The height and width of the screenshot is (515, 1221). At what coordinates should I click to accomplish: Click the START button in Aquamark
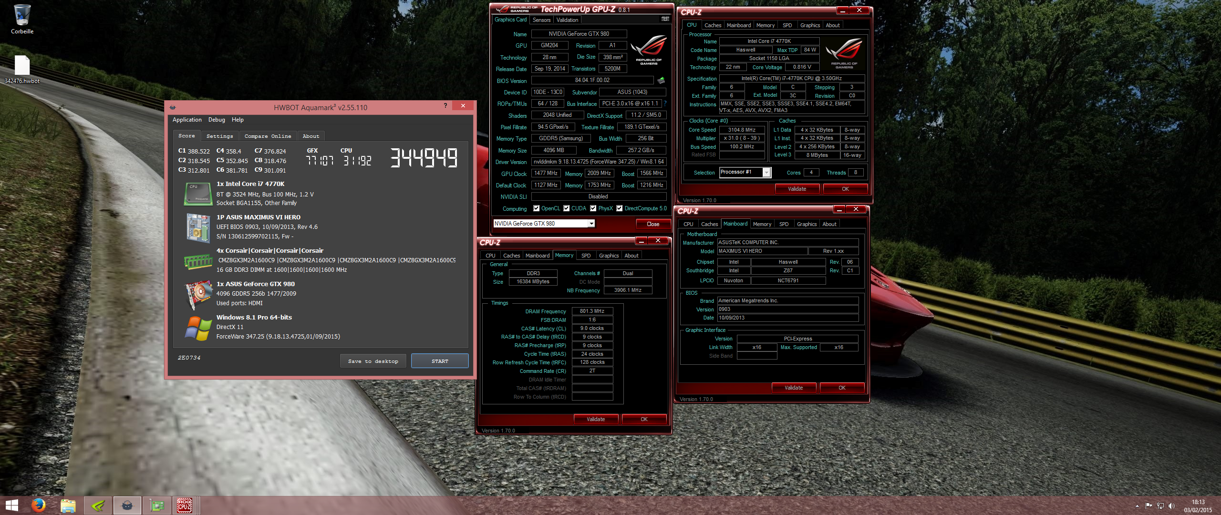tap(440, 361)
